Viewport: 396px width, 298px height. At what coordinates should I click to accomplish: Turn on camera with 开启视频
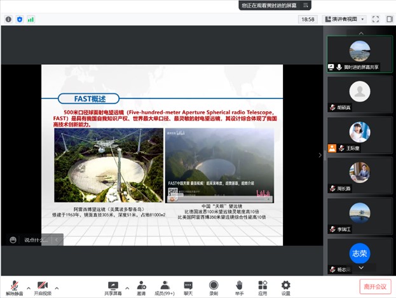(43, 287)
